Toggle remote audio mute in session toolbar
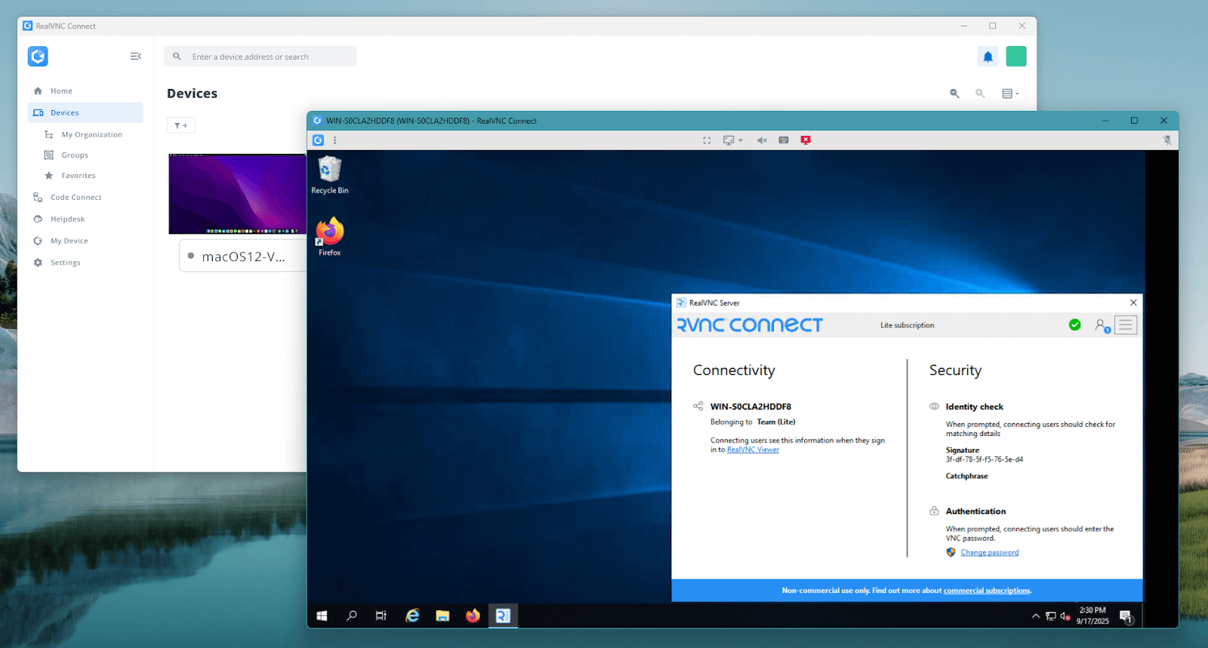 pos(762,140)
